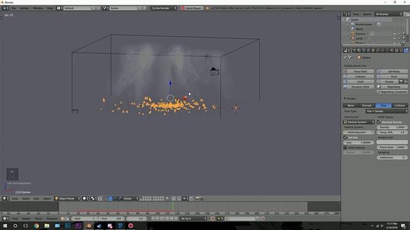Open the Help menu
This screenshot has width=410, height=230.
pos(50,8)
